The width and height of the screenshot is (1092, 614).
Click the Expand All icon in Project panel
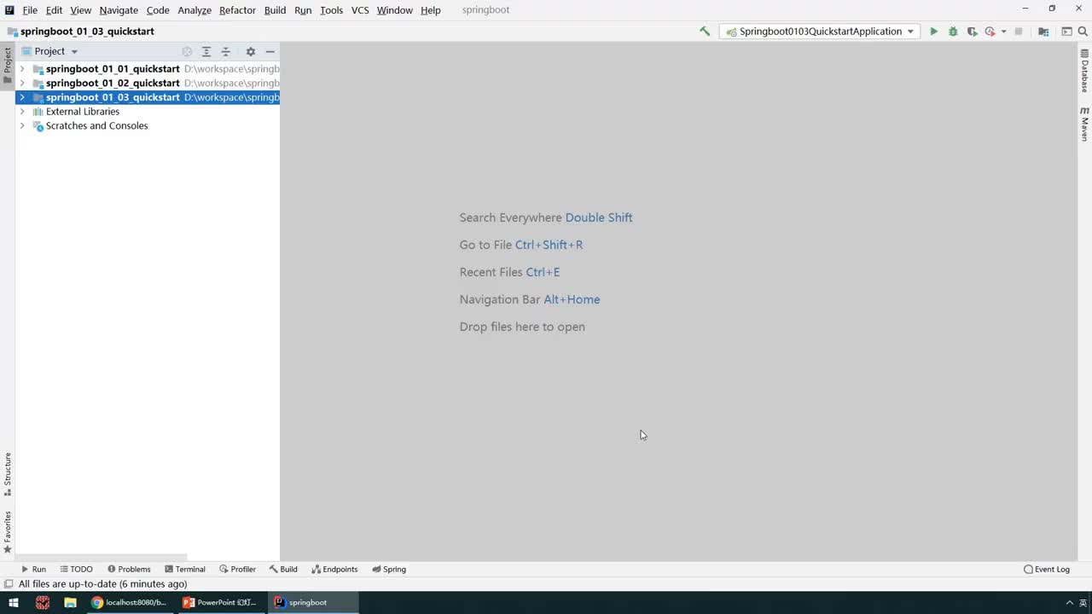[x=206, y=51]
